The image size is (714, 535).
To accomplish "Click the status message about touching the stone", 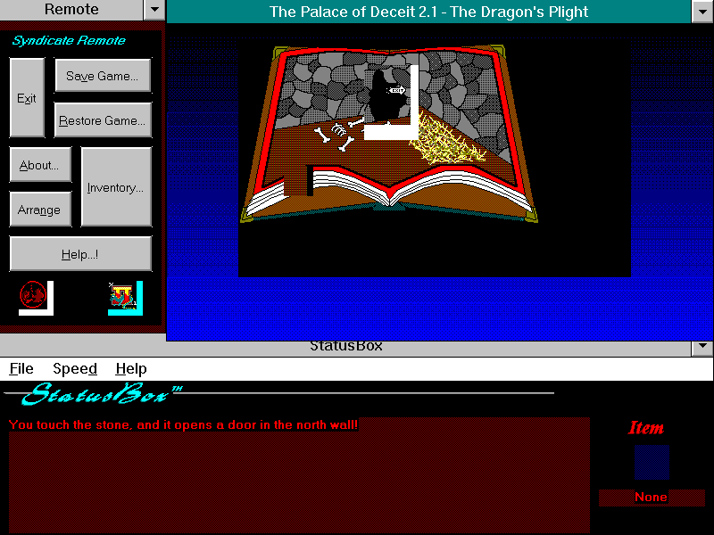I will [x=183, y=424].
